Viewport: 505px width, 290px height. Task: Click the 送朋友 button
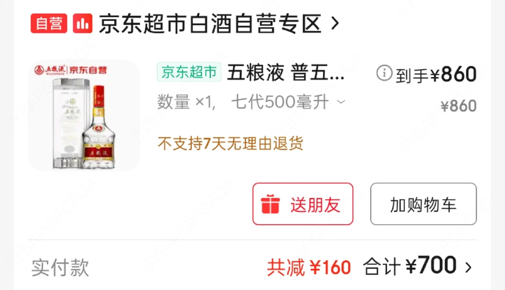[303, 204]
